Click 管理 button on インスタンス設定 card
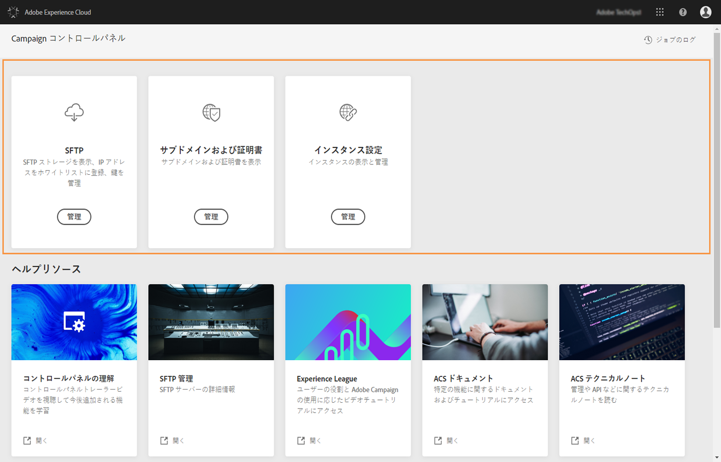The height and width of the screenshot is (462, 721). pos(348,217)
